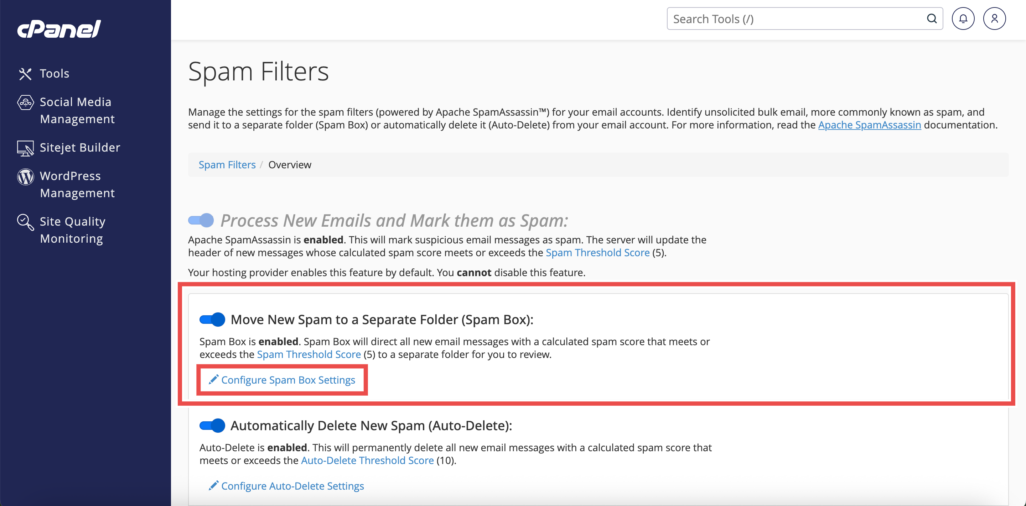Turn off the Auto-Delete toggle
The width and height of the screenshot is (1026, 506).
point(212,426)
